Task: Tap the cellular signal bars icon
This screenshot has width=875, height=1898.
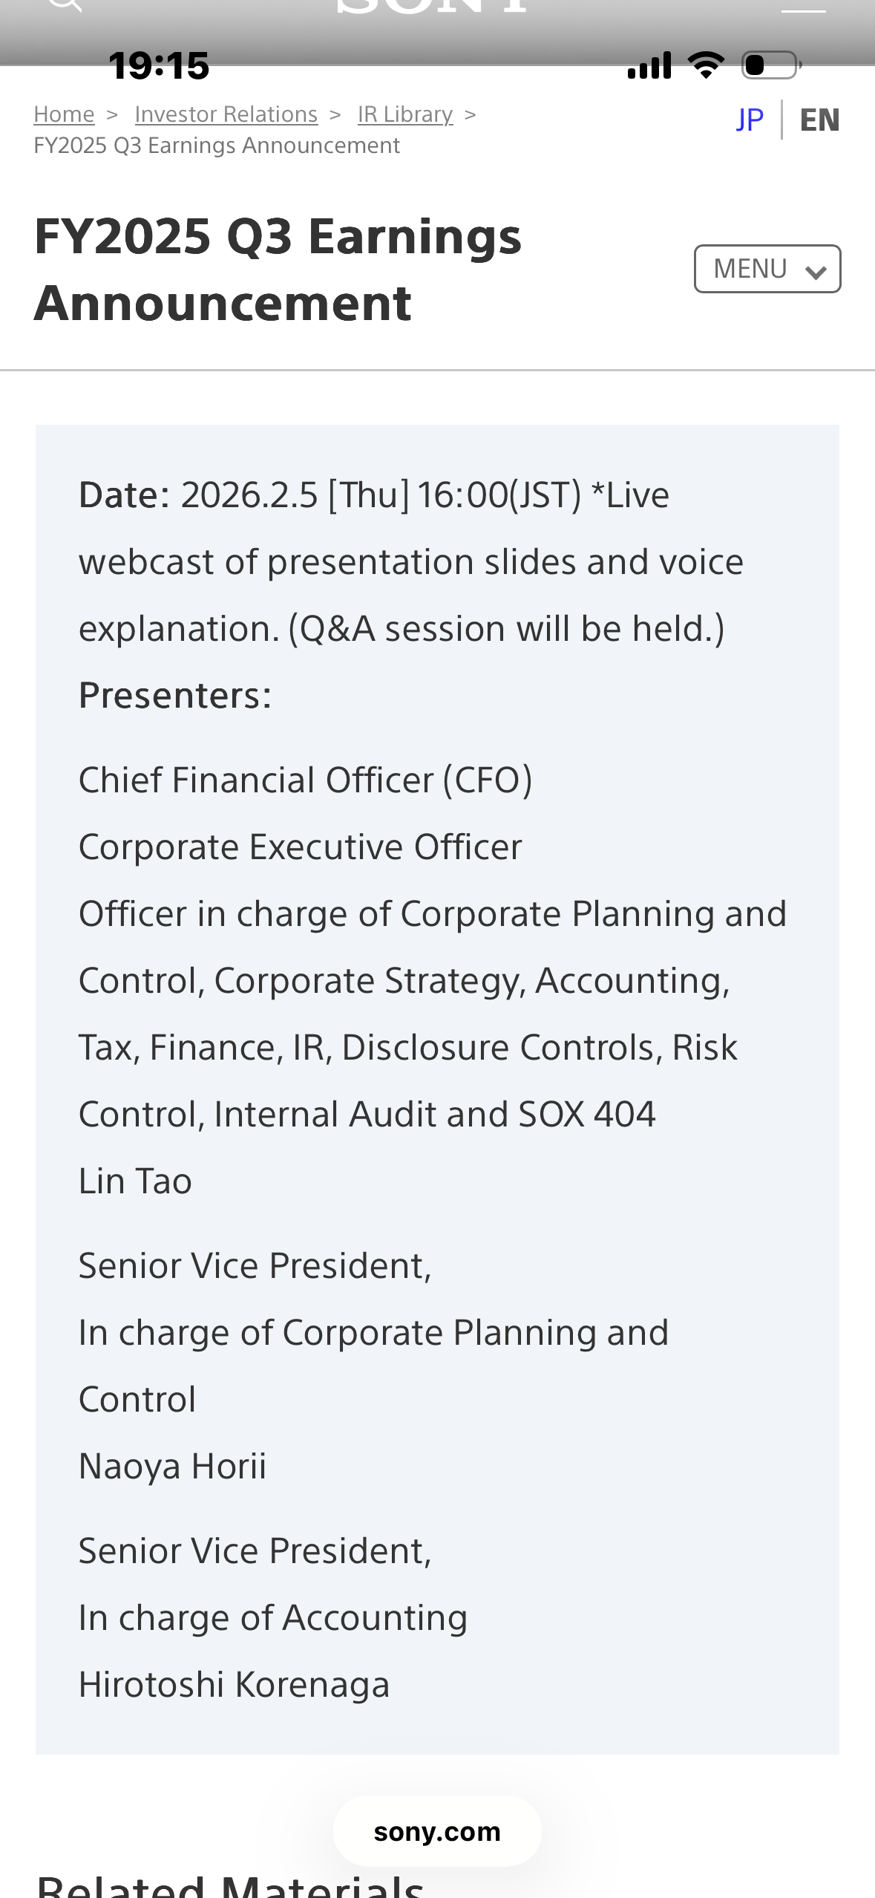Action: coord(649,65)
